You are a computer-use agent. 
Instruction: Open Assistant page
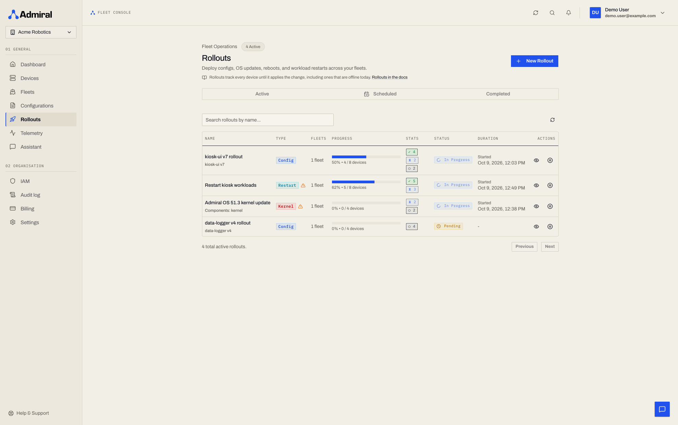(x=41, y=147)
